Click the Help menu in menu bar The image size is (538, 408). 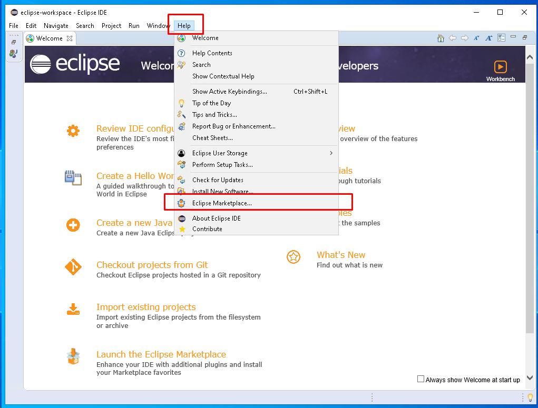tap(184, 26)
